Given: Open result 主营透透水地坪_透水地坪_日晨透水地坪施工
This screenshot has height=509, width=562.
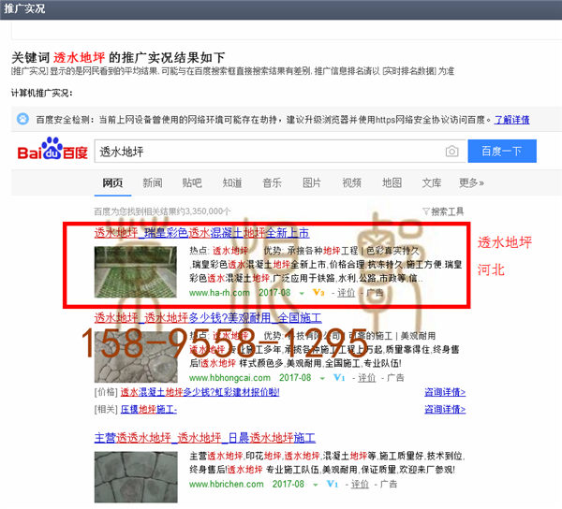Looking at the screenshot, I should pyautogui.click(x=205, y=437).
